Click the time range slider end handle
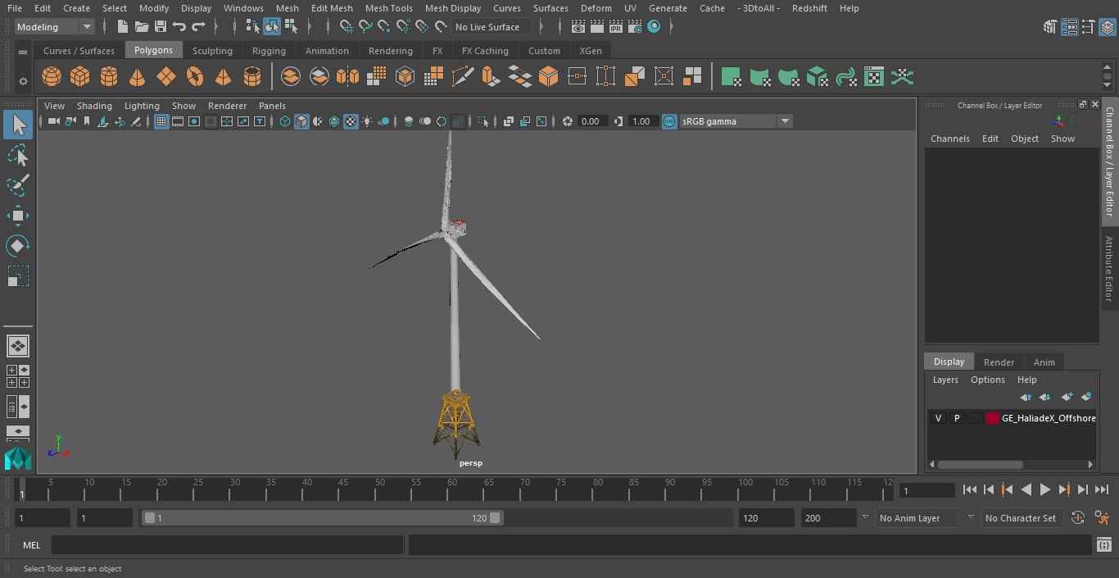This screenshot has height=578, width=1119. click(x=495, y=518)
